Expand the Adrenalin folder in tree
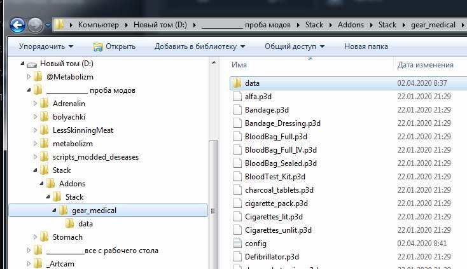The height and width of the screenshot is (269, 467). tap(35, 103)
